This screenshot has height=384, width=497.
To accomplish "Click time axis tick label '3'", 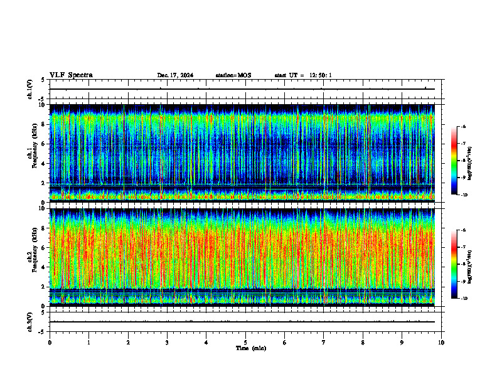I will click(x=167, y=343).
